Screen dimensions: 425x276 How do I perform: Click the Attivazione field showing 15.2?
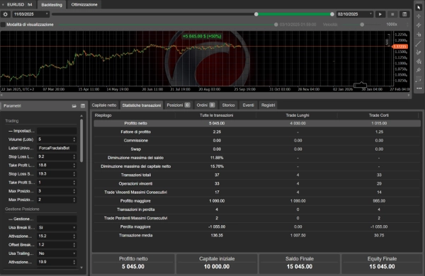pos(55,236)
